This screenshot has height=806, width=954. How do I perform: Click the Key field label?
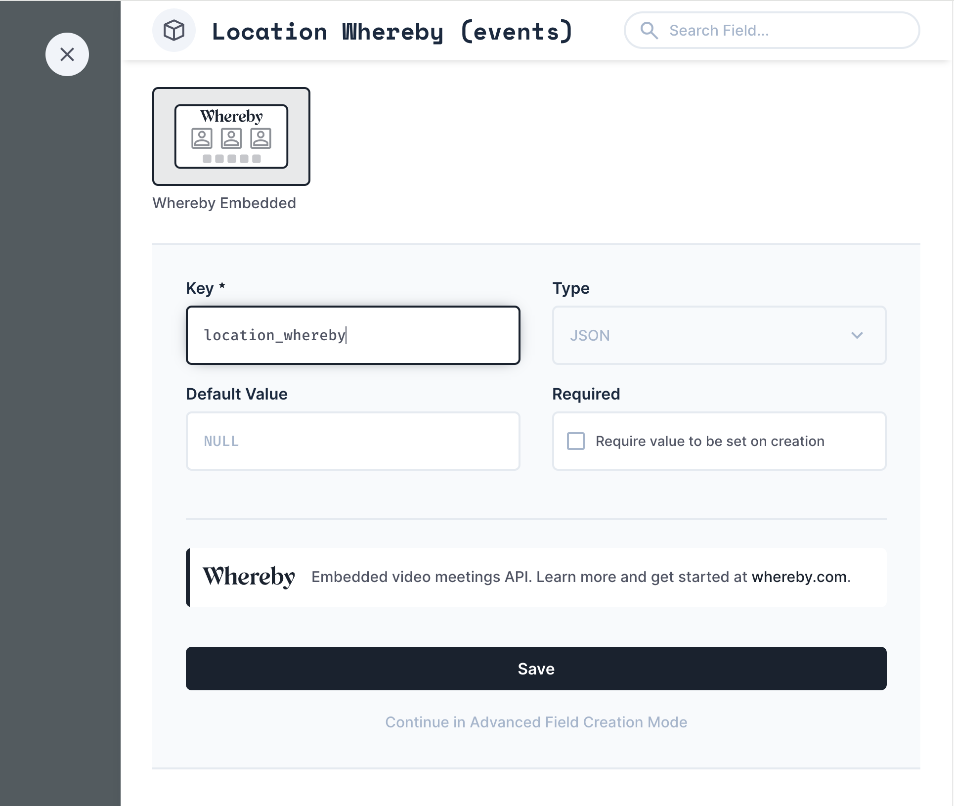(x=200, y=288)
